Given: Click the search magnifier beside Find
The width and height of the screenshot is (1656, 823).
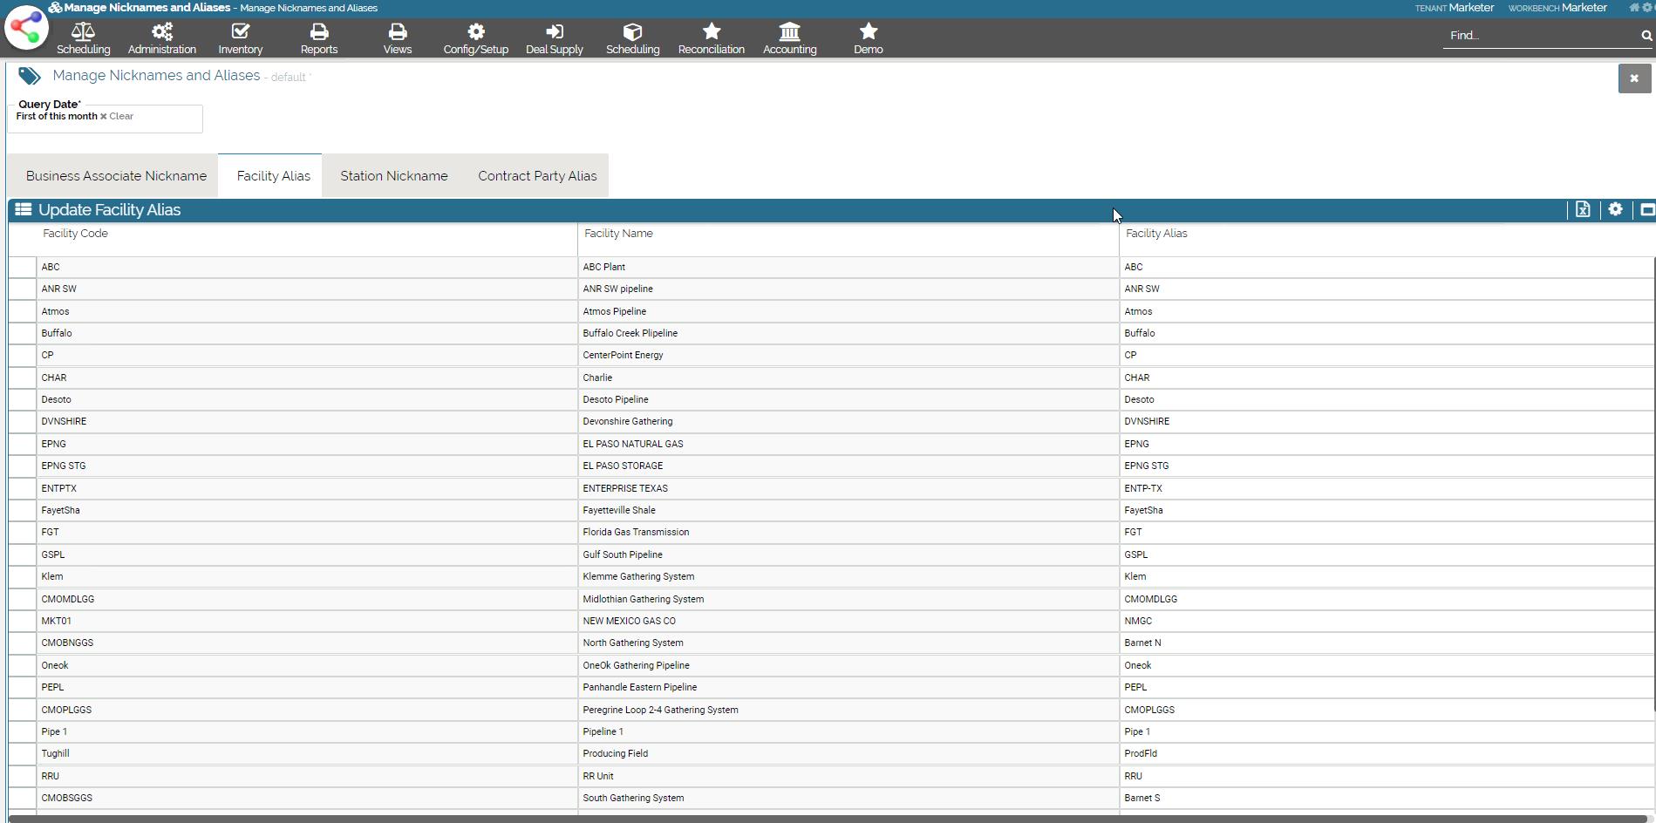Looking at the screenshot, I should pos(1646,36).
